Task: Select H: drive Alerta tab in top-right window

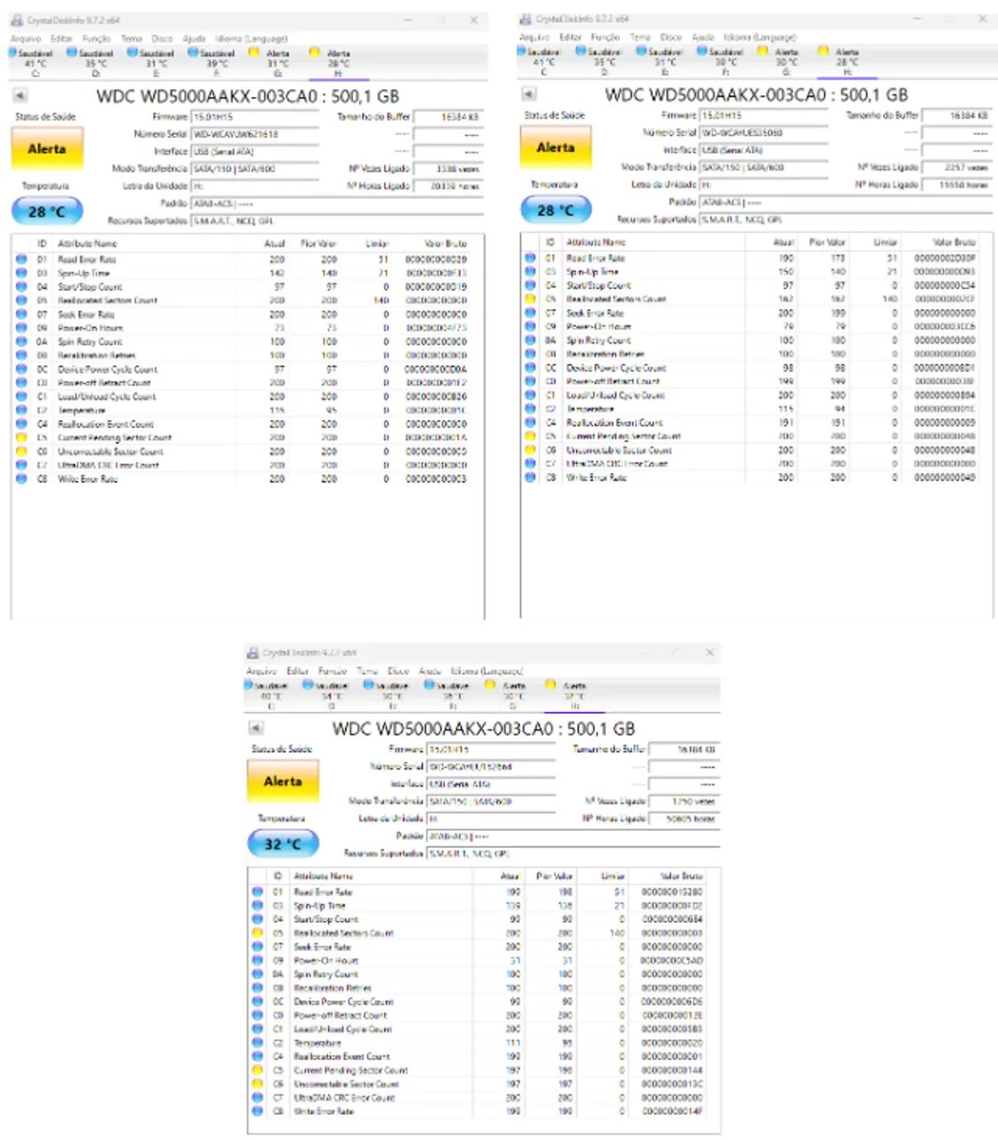Action: (x=847, y=61)
